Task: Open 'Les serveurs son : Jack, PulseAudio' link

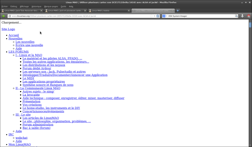Action: (54, 72)
